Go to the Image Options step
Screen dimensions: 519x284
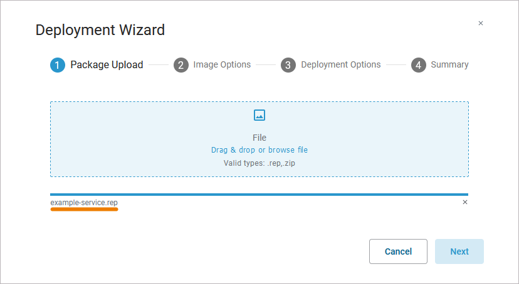pos(222,64)
